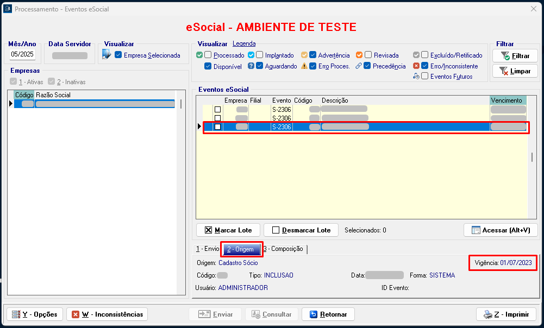Open Acessar (Alt+V) button
This screenshot has height=328, width=544.
pos(501,230)
